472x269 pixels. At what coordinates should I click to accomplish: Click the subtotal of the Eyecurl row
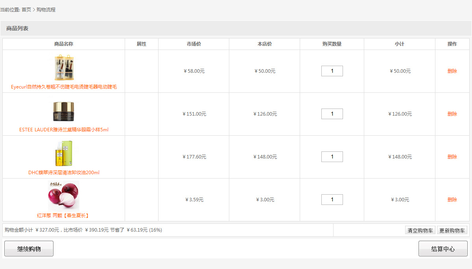point(400,71)
